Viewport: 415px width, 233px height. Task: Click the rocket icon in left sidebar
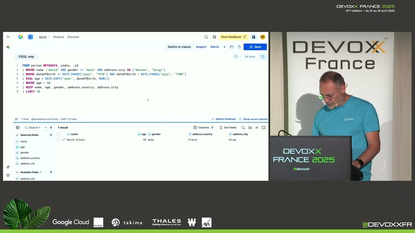[8, 167]
